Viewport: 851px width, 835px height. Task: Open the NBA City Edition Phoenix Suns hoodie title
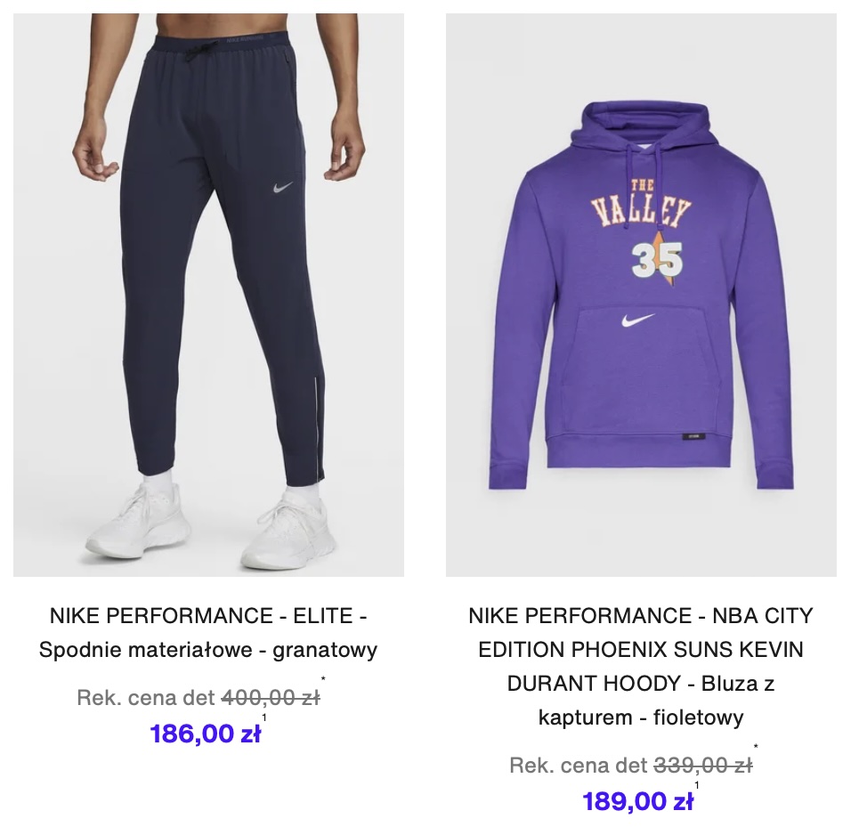[x=641, y=633]
